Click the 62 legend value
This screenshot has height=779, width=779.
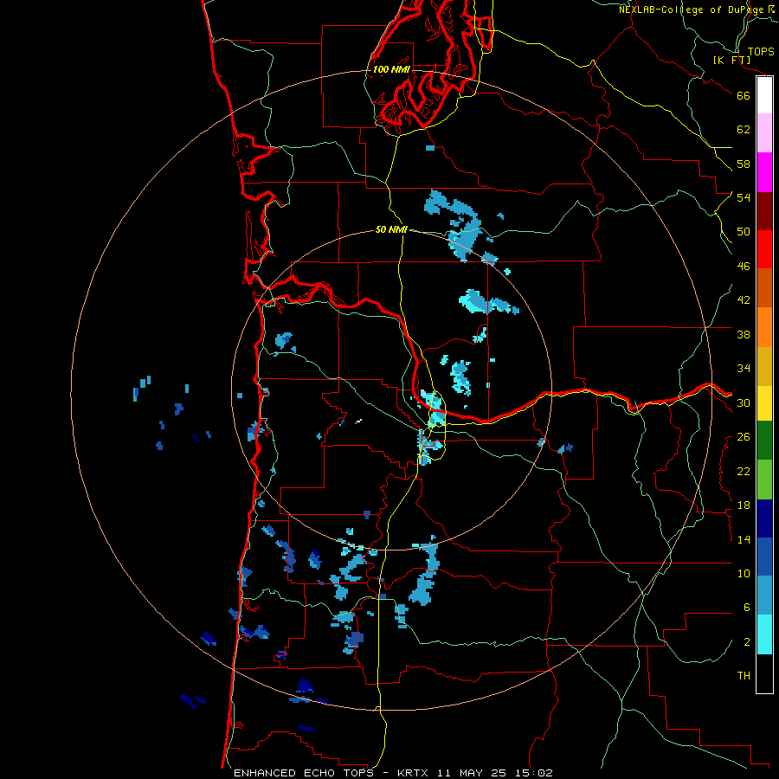click(744, 130)
